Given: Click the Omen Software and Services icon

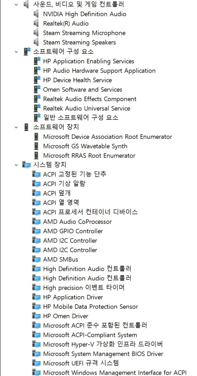Looking at the screenshot, I should pos(37,89).
